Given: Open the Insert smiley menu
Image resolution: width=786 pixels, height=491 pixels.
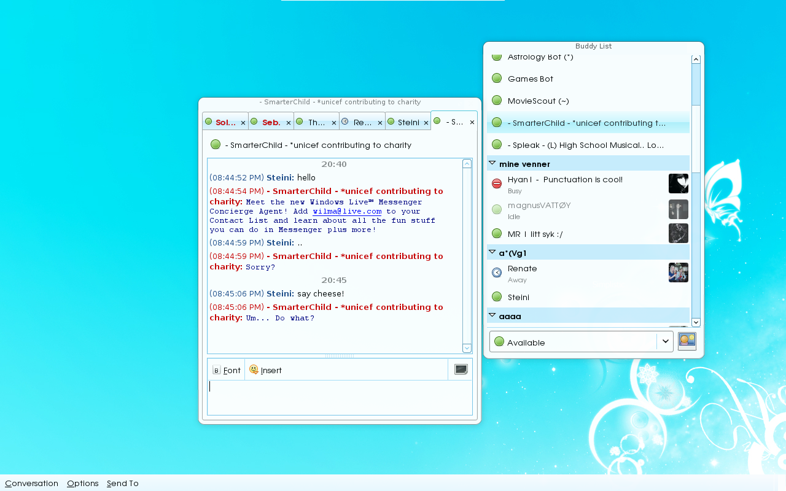Looking at the screenshot, I should click(265, 370).
